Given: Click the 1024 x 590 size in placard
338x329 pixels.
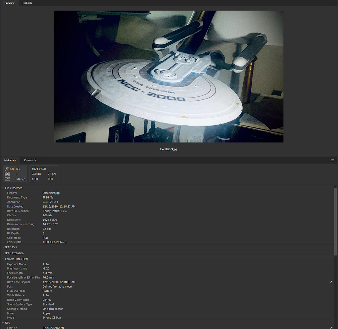Looking at the screenshot, I should pyautogui.click(x=39, y=169).
